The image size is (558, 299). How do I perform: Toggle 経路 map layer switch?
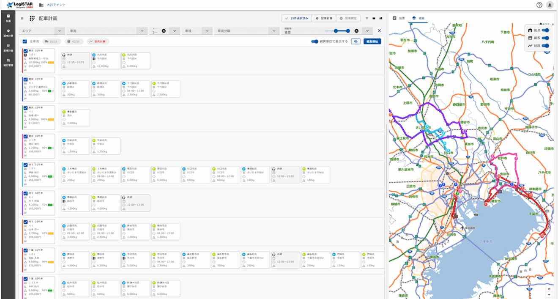(545, 46)
